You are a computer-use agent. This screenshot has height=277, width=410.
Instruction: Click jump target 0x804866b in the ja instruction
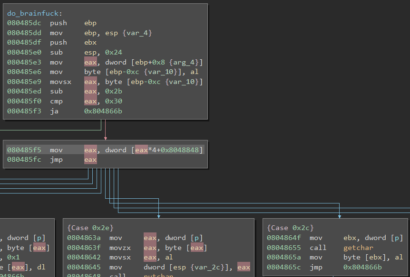[x=104, y=111]
